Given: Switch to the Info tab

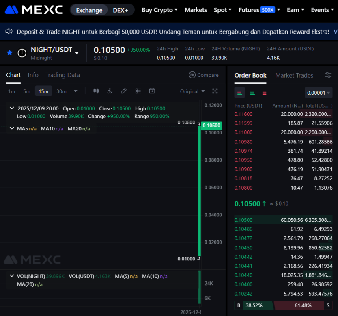Looking at the screenshot, I should pos(33,75).
